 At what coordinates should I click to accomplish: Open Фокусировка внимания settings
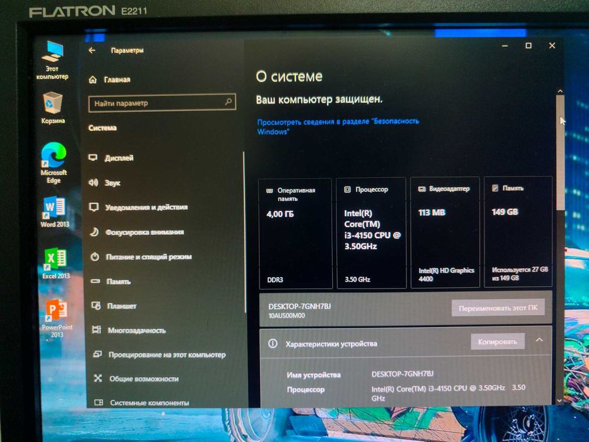coord(145,232)
